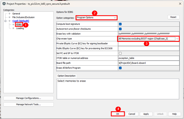Collapse the Conf: [default] tree node
Viewport: 184px width, 119px height.
coord(6,21)
